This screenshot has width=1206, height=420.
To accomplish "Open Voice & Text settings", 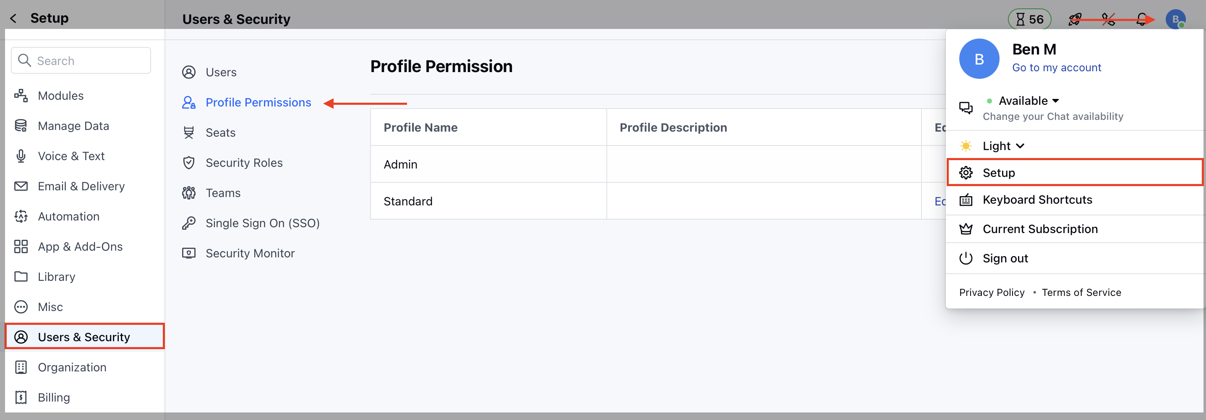I will point(70,156).
